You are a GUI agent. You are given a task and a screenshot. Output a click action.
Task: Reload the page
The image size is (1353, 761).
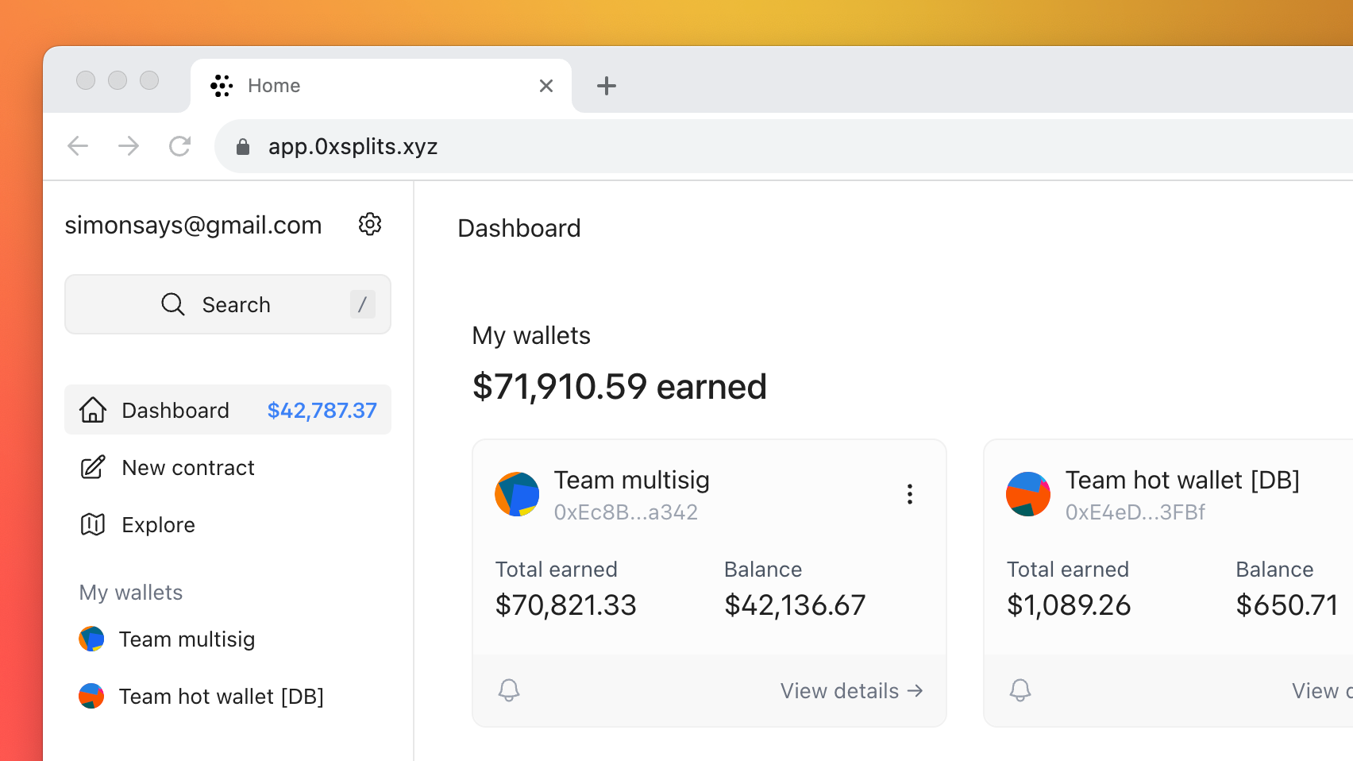(x=180, y=146)
